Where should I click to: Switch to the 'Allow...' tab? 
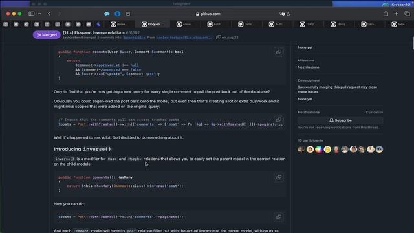click(185, 24)
